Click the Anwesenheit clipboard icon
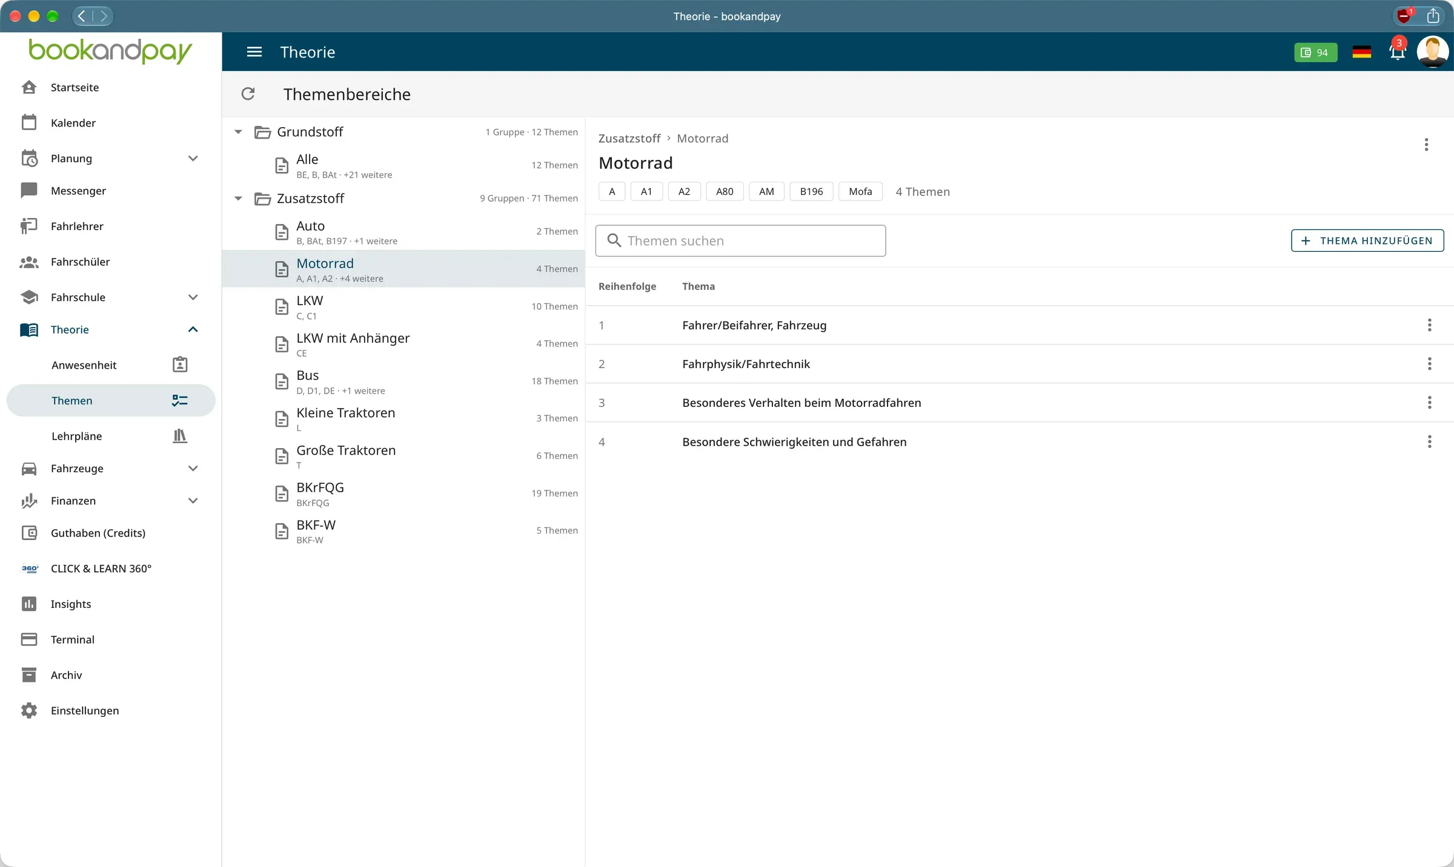The height and width of the screenshot is (867, 1454). pos(180,365)
